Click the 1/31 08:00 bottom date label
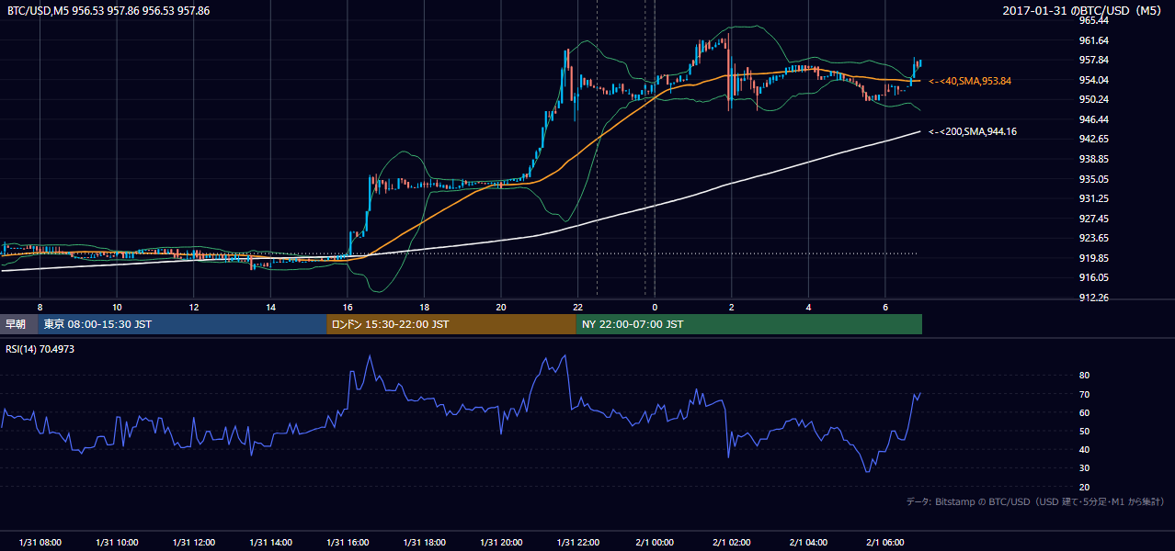This screenshot has height=551, width=1175. click(x=40, y=543)
